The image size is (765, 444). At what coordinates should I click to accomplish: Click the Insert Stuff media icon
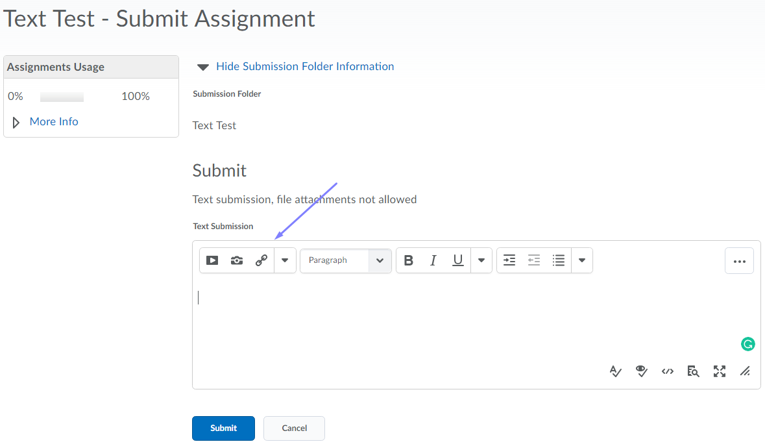pyautogui.click(x=212, y=260)
